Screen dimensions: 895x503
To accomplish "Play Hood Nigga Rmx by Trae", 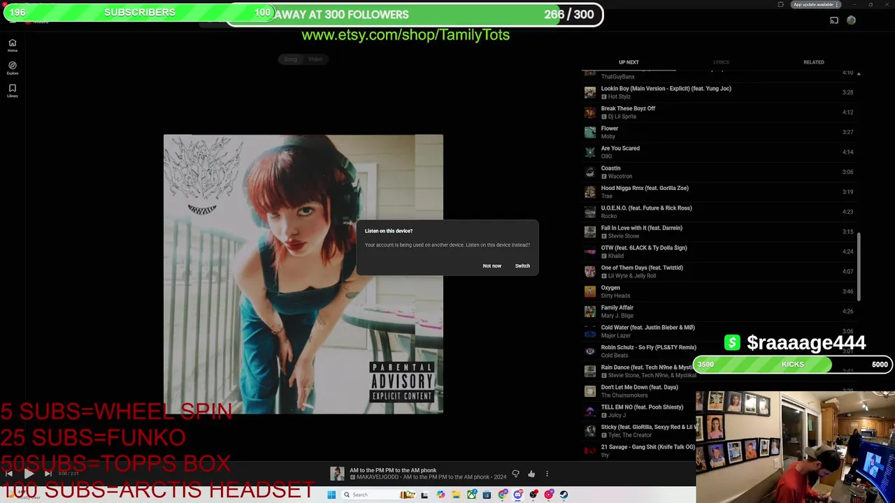I will tap(718, 191).
